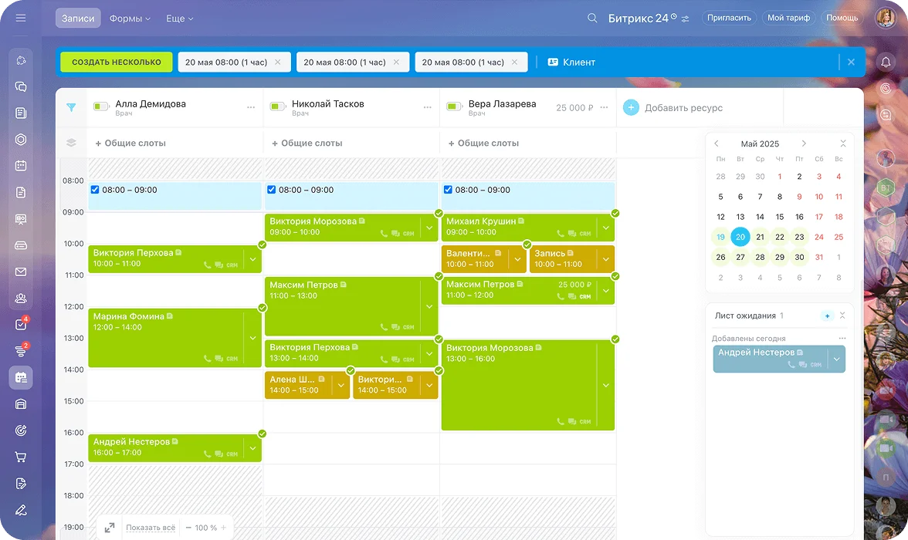Select May 22 in the mini calendar
Image resolution: width=908 pixels, height=540 pixels.
tap(780, 237)
